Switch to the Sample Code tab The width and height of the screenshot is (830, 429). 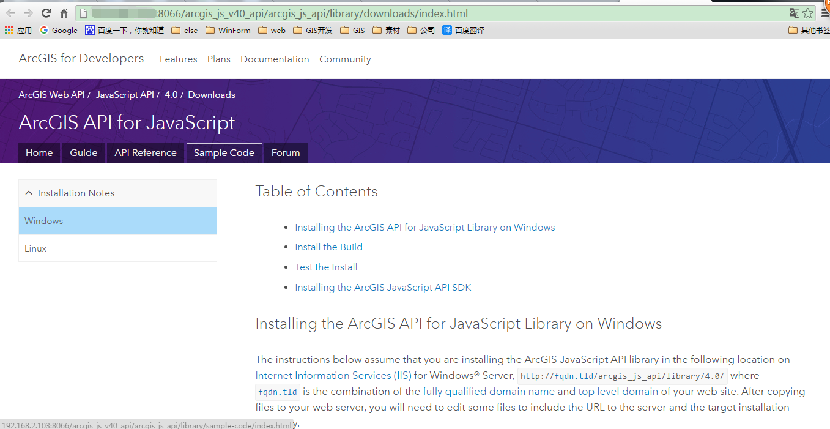click(x=224, y=153)
